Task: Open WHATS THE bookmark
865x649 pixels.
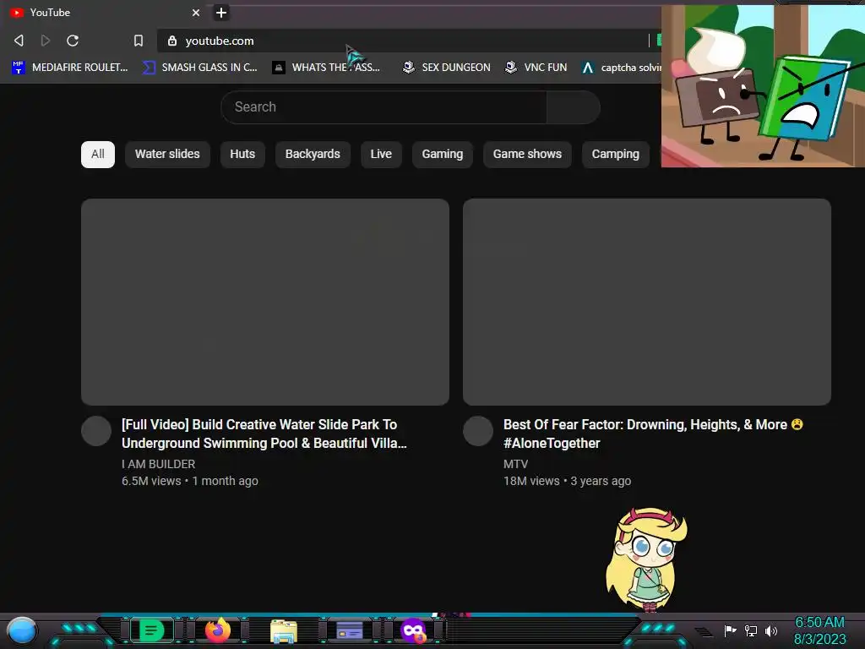Action: pos(326,68)
